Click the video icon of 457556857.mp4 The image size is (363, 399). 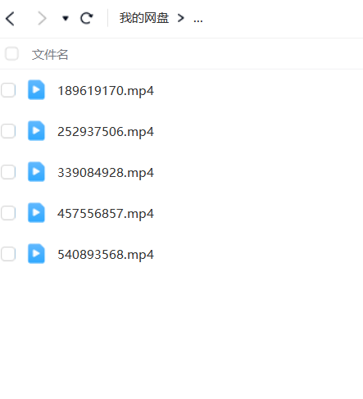[x=36, y=212]
